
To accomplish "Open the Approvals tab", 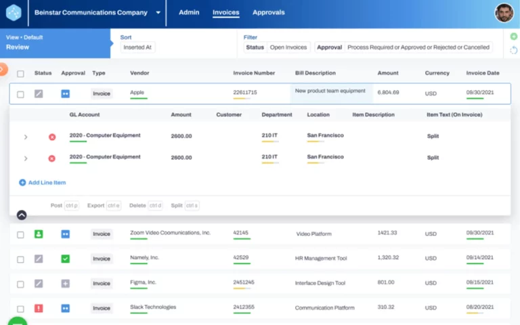I will point(268,12).
